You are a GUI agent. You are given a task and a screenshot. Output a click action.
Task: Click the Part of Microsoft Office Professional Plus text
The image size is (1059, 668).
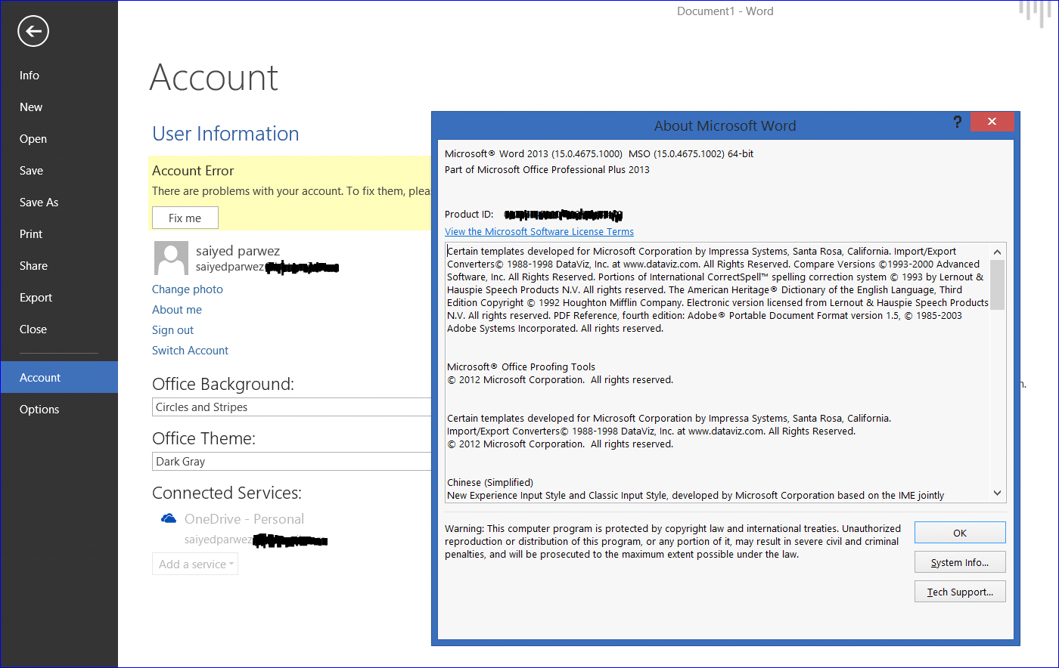(x=547, y=170)
